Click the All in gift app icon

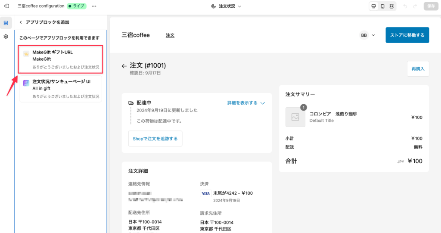pyautogui.click(x=26, y=83)
